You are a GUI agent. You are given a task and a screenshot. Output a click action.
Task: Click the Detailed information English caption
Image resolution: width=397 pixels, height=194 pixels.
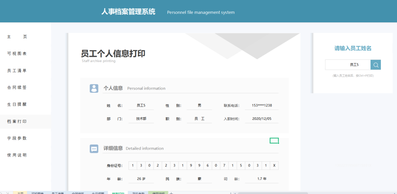(x=144, y=149)
